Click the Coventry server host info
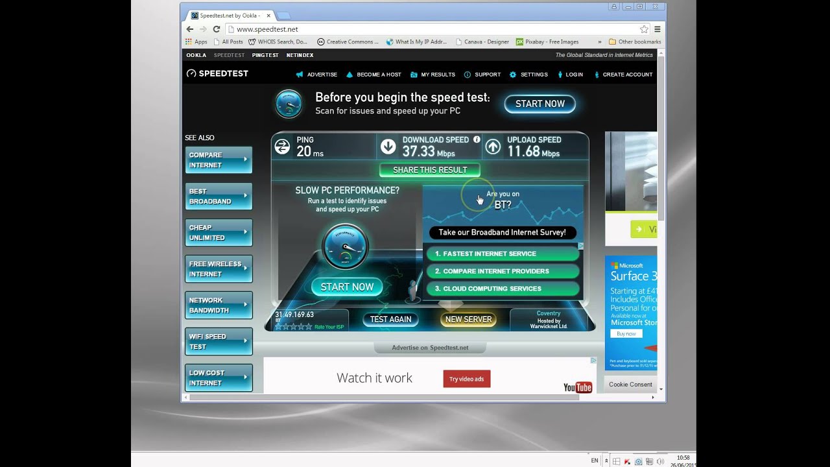This screenshot has width=830, height=467. point(549,320)
